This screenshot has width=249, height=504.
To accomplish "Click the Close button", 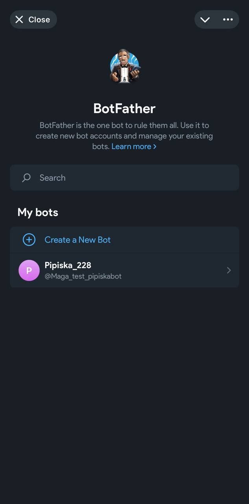I will pyautogui.click(x=33, y=19).
